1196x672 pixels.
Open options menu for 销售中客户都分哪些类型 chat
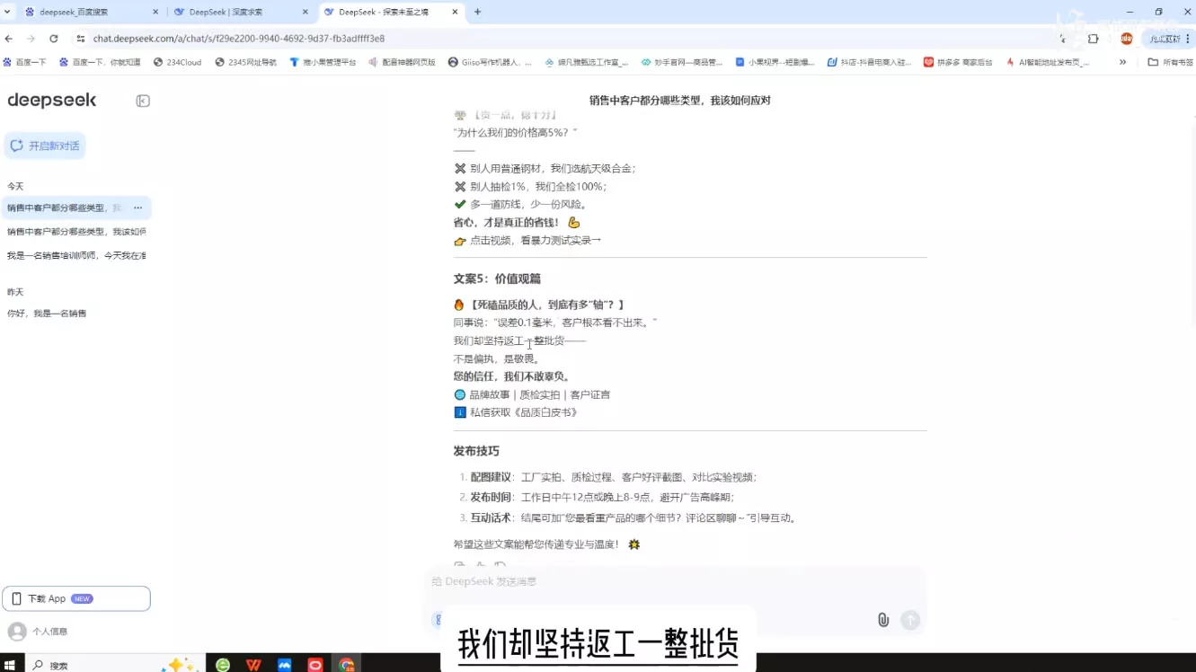tap(137, 208)
